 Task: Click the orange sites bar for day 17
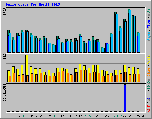81,76
